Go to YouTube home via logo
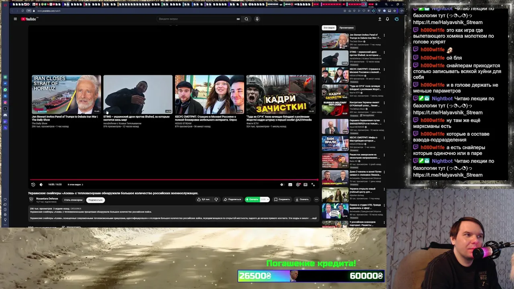Screen dimensions: 514x289 pyautogui.click(x=29, y=19)
